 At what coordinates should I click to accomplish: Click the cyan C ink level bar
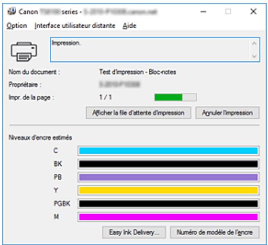coord(169,151)
